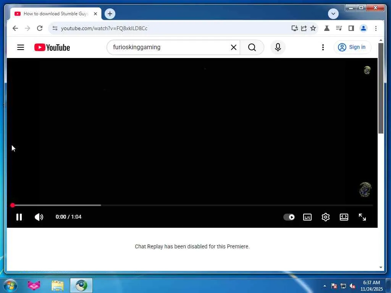Open video settings gear
The width and height of the screenshot is (391, 293).
pos(325,217)
